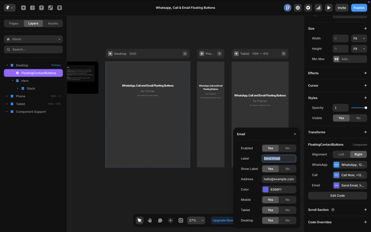Set Tablet visibility to No
371x232 pixels.
[288, 210]
